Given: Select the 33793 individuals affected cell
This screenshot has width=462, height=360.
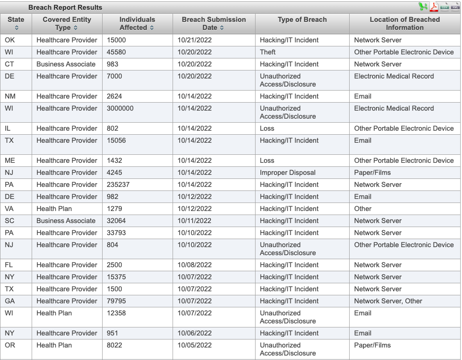Looking at the screenshot, I should click(x=138, y=233).
